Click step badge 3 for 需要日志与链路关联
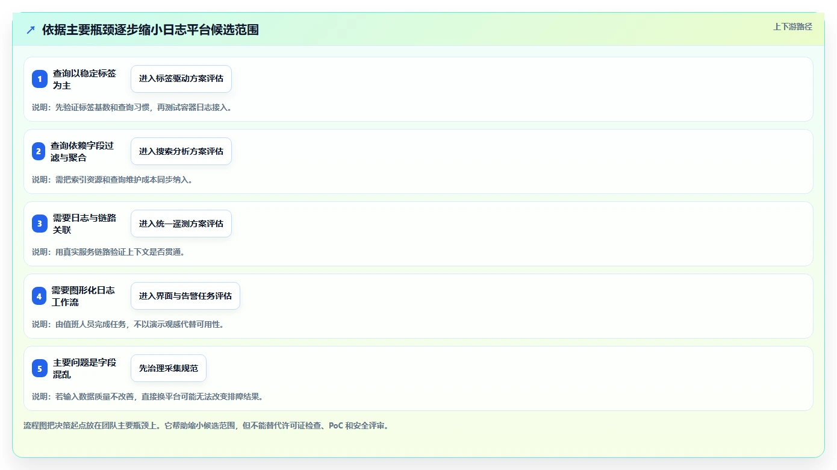This screenshot has width=837, height=470. (x=40, y=224)
